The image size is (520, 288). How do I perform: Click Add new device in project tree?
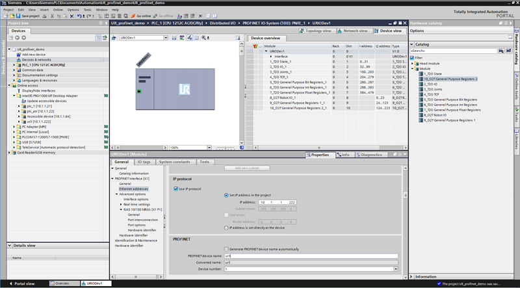[x=34, y=55]
